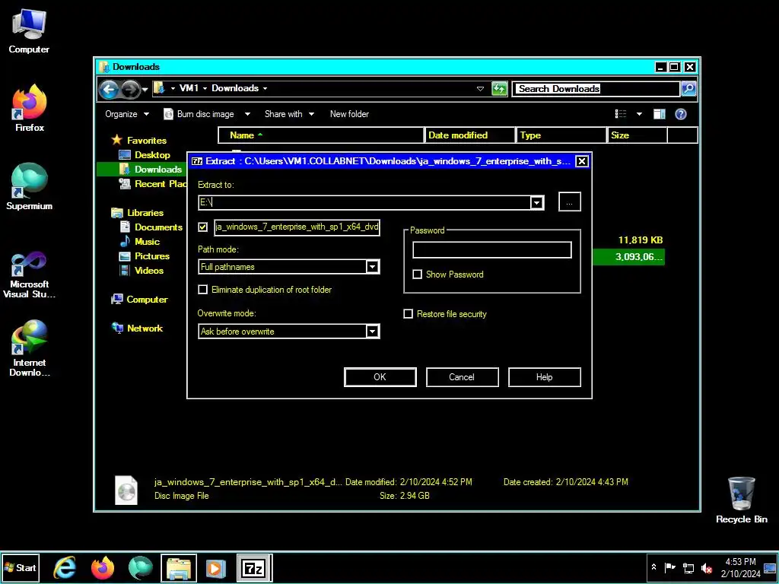Confirm extraction with OK button
Screen dimensions: 779x584
click(380, 377)
